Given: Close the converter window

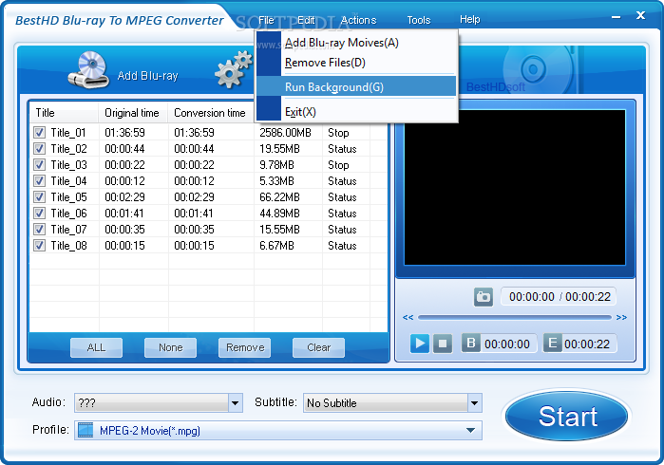Looking at the screenshot, I should pyautogui.click(x=640, y=15).
